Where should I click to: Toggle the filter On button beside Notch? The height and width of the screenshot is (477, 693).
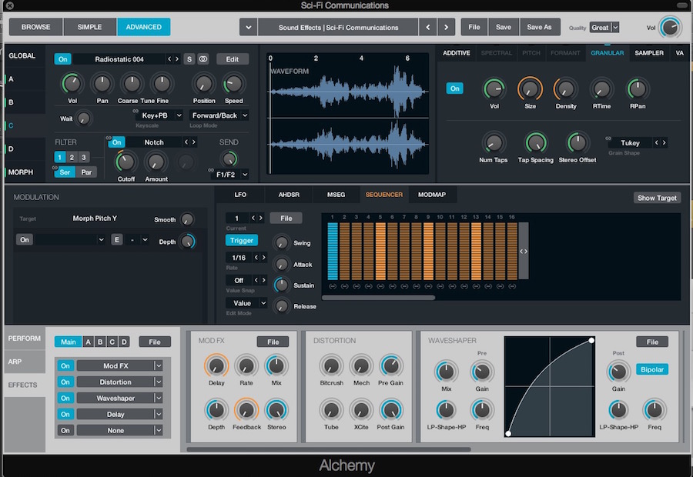(x=117, y=142)
